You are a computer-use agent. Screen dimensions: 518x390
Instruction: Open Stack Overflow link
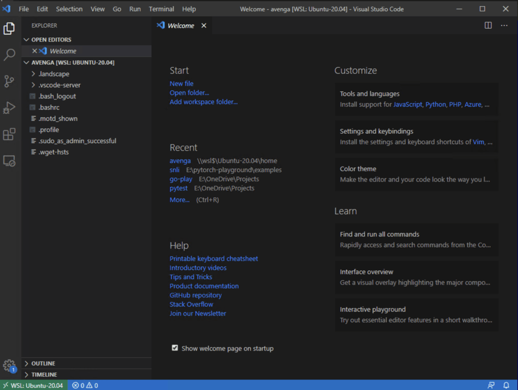(x=191, y=305)
